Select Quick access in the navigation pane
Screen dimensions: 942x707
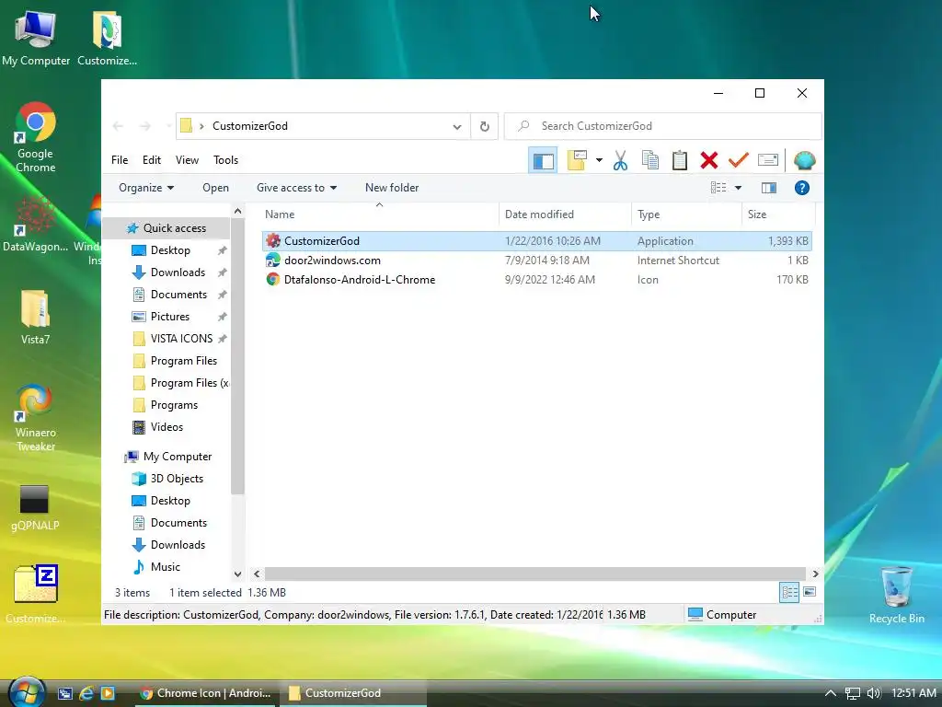(167, 228)
